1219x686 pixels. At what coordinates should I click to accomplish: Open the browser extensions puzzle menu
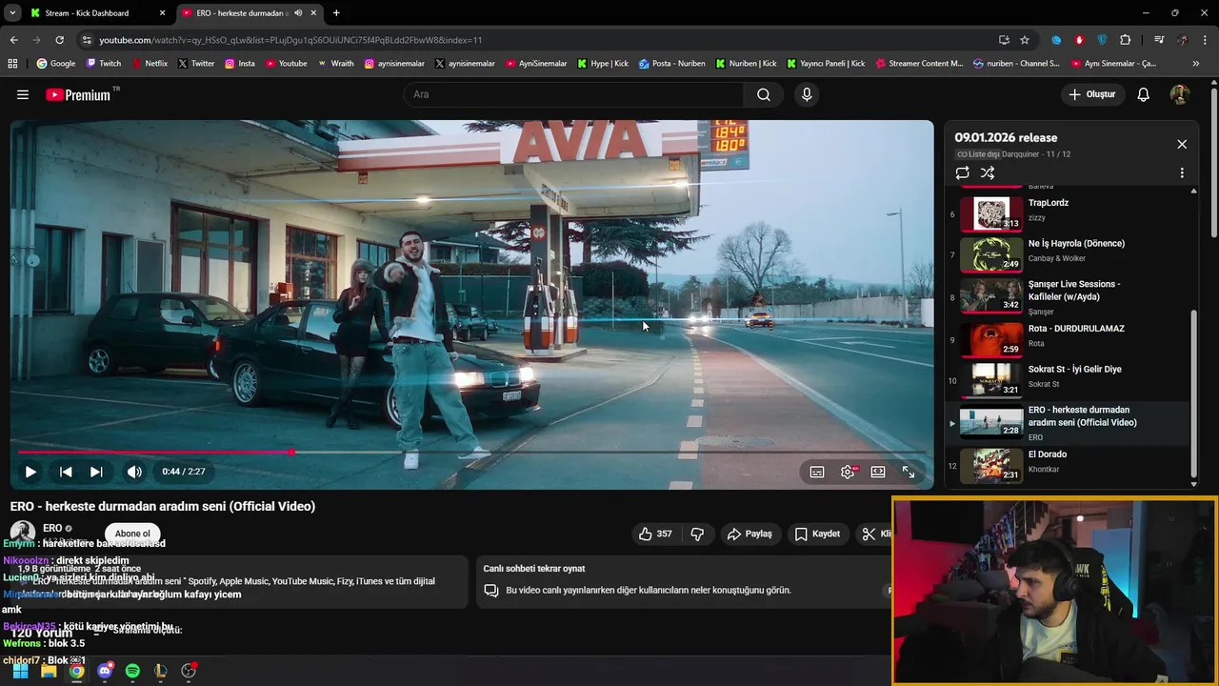pyautogui.click(x=1126, y=40)
